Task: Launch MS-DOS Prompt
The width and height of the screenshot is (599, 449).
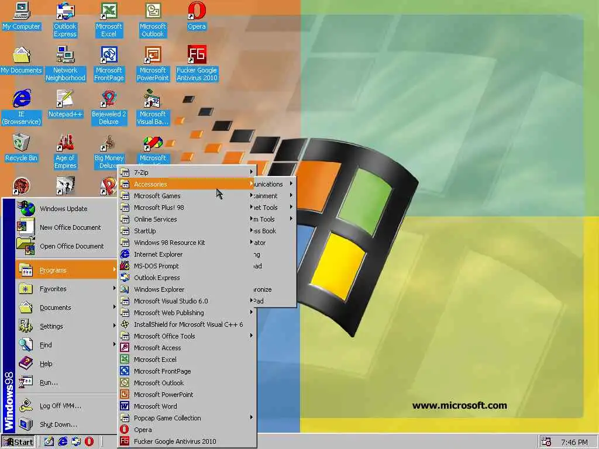Action: coord(187,266)
